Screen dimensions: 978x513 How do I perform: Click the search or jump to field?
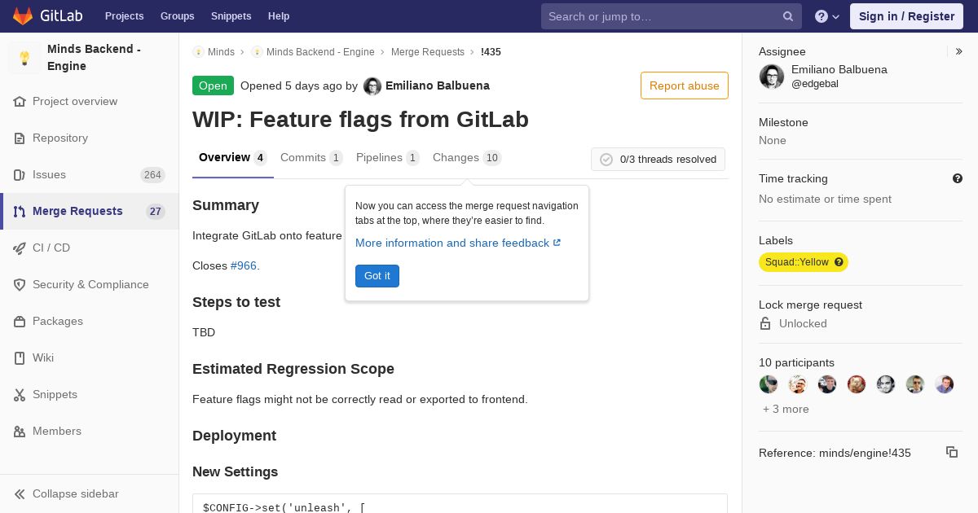pos(660,16)
